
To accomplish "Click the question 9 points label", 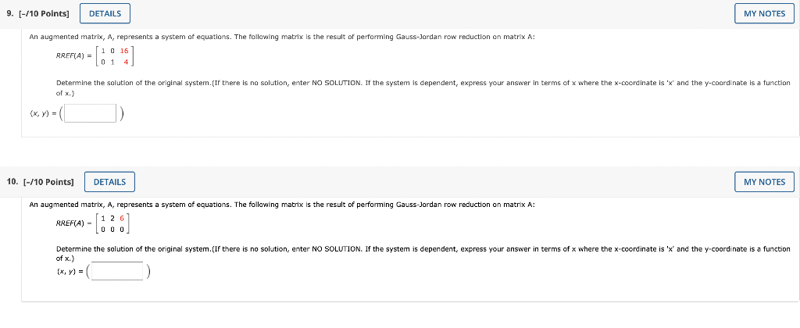I will (44, 14).
